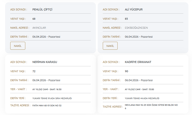
Task: Click NAKİL ADRESİ label in Ali Yücepur card
Action: (x=112, y=28)
